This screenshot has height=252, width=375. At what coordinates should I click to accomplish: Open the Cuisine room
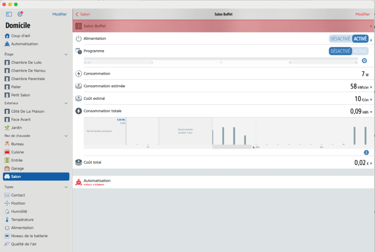17,152
